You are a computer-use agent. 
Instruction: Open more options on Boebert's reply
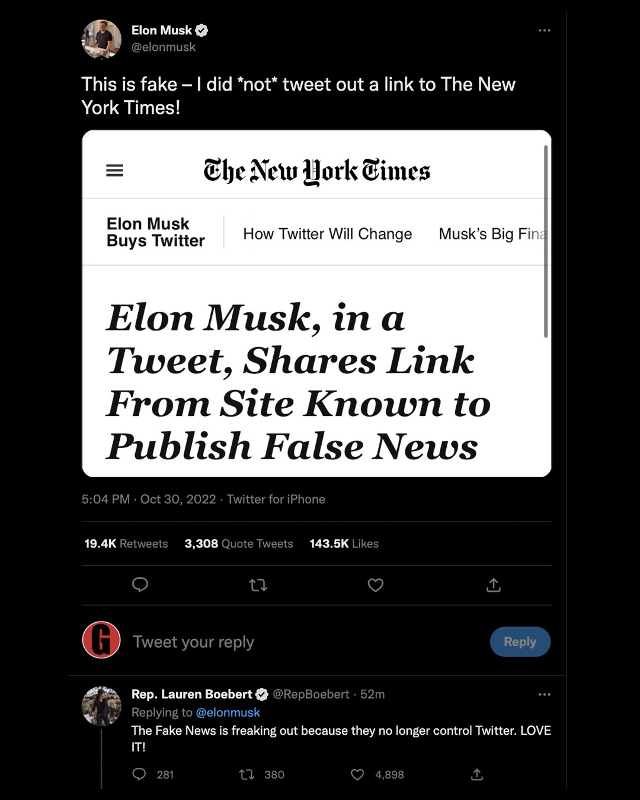point(544,694)
